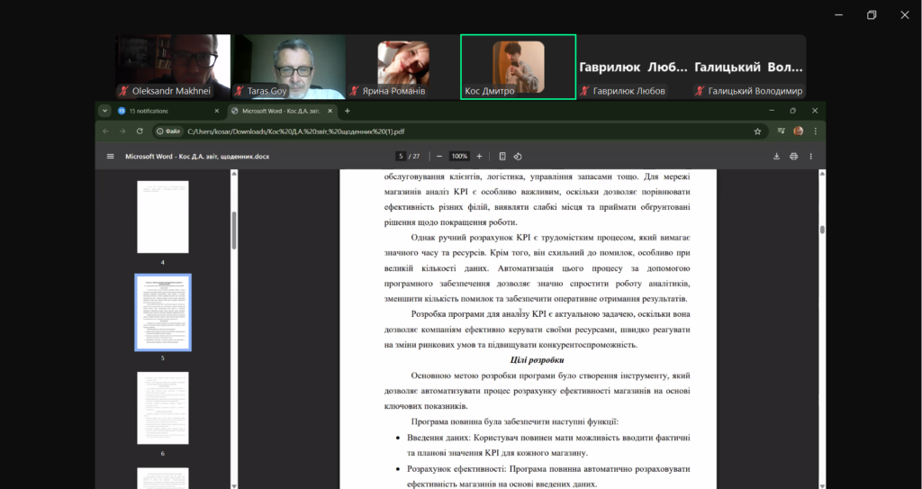Close the 15 notifications tab
The width and height of the screenshot is (922, 489).
[x=216, y=111]
